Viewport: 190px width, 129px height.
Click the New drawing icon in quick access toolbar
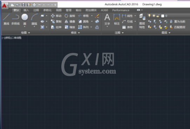pos(12,5)
